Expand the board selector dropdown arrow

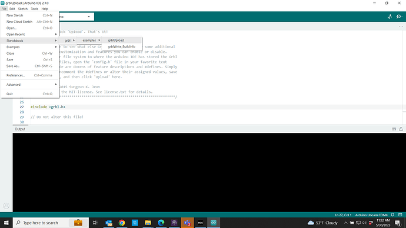[89, 17]
